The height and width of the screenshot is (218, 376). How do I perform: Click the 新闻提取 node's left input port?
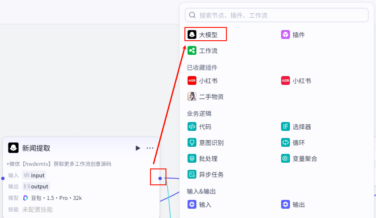(x=3, y=178)
